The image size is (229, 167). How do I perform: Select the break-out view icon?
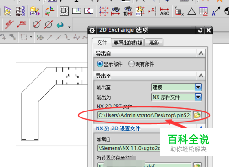(x=89, y=11)
